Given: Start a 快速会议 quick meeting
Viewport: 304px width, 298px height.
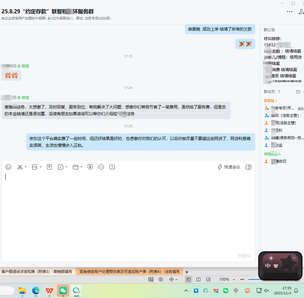Looking at the screenshot, I should click(229, 167).
